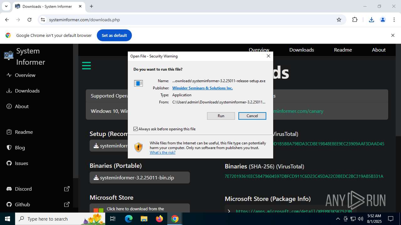The image size is (401, 225).
Task: Open the Binaries SHA-256 hash link
Action: point(304,176)
